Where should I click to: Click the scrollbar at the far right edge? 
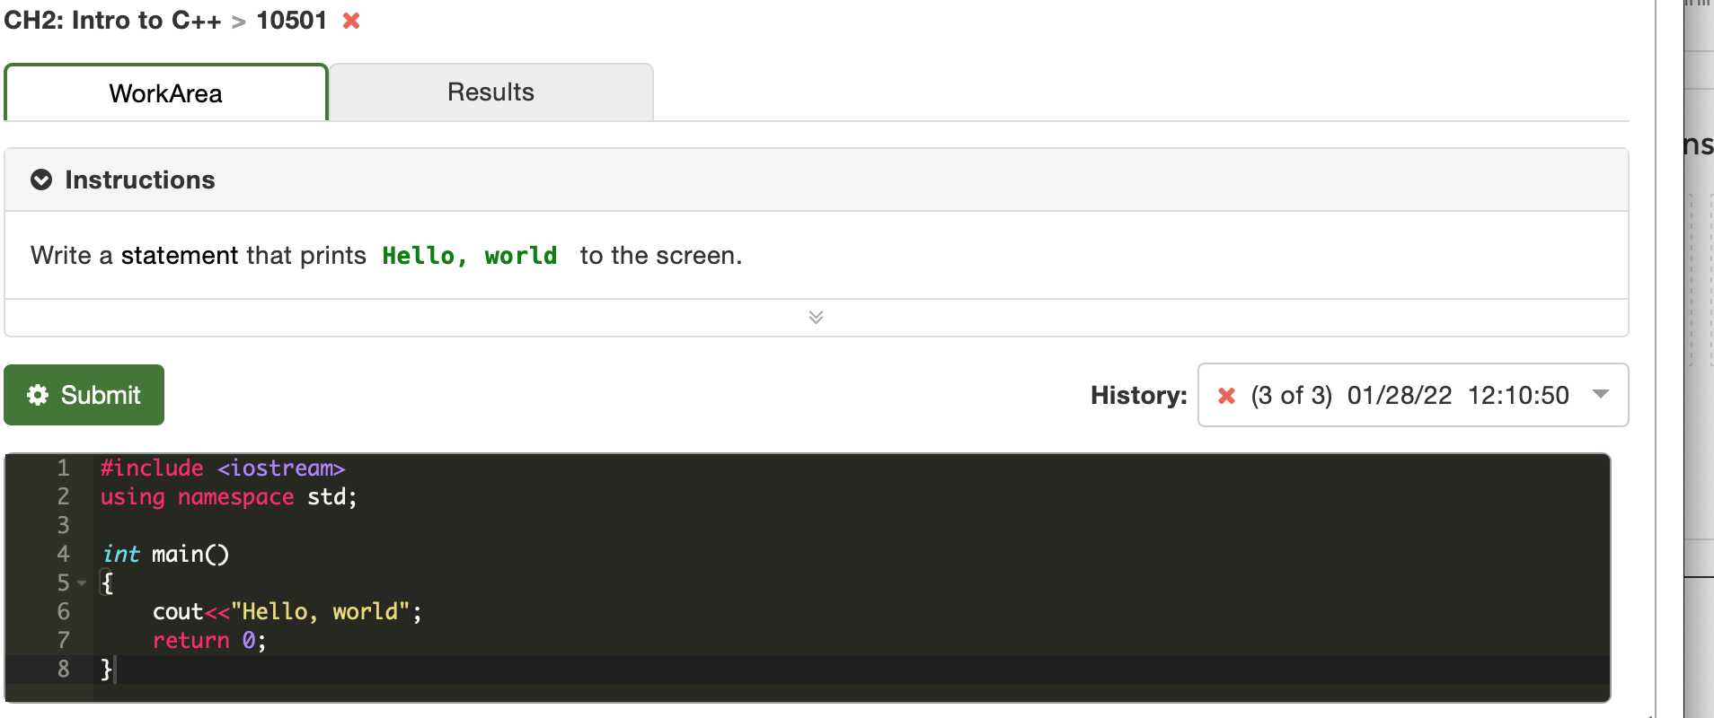tap(1706, 359)
